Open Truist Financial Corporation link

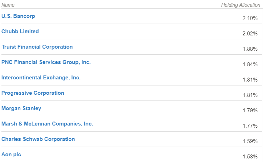pyautogui.click(x=37, y=47)
